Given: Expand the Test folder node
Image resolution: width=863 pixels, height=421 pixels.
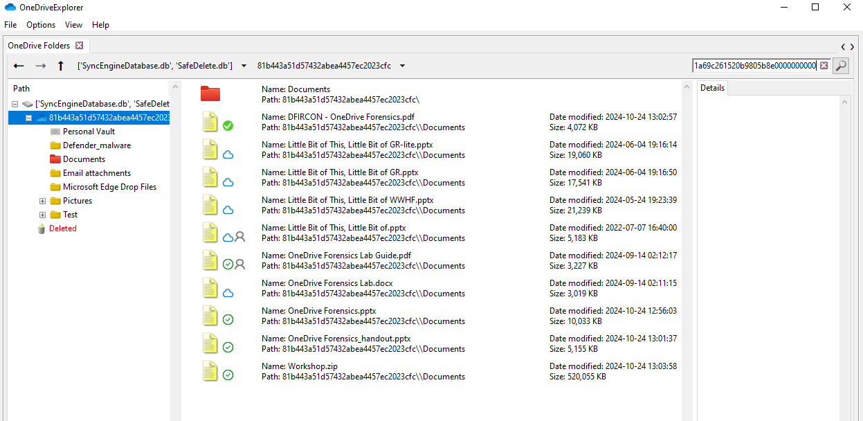Looking at the screenshot, I should [x=42, y=215].
